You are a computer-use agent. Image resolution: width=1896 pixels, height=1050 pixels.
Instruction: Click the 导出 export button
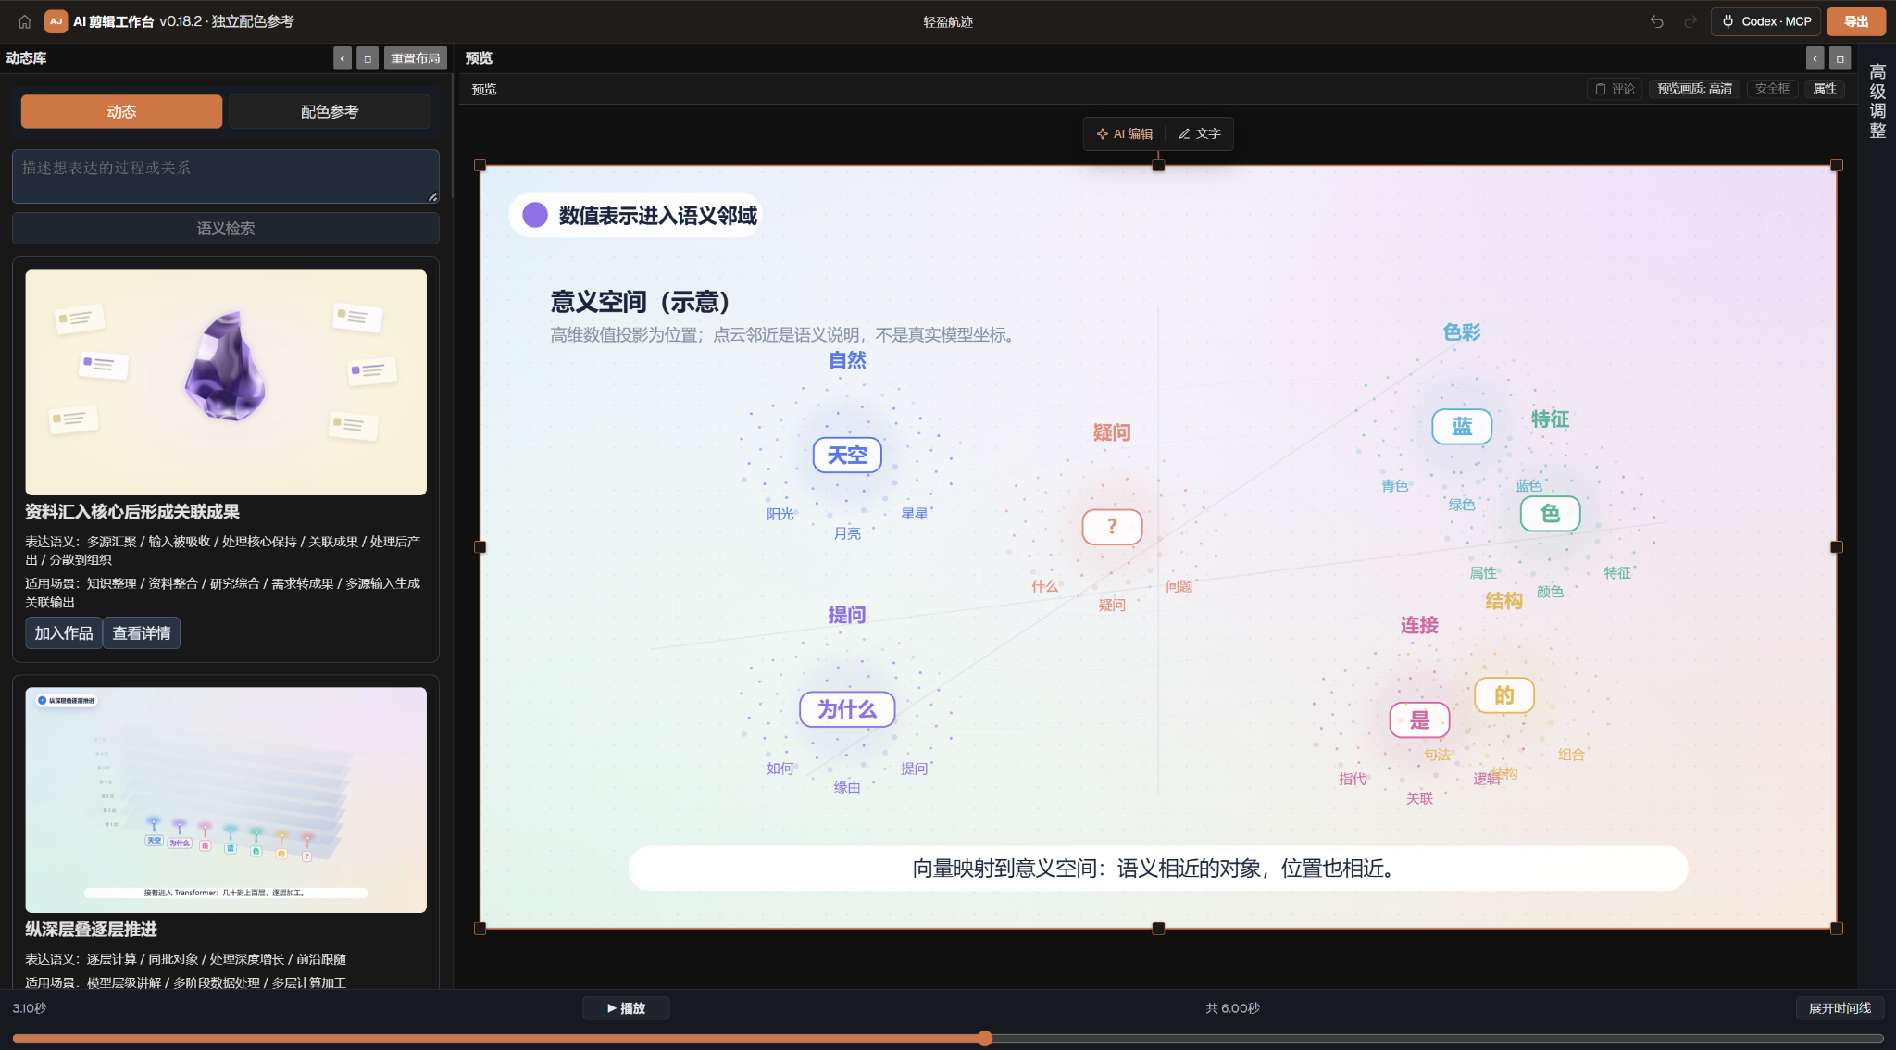tap(1855, 21)
